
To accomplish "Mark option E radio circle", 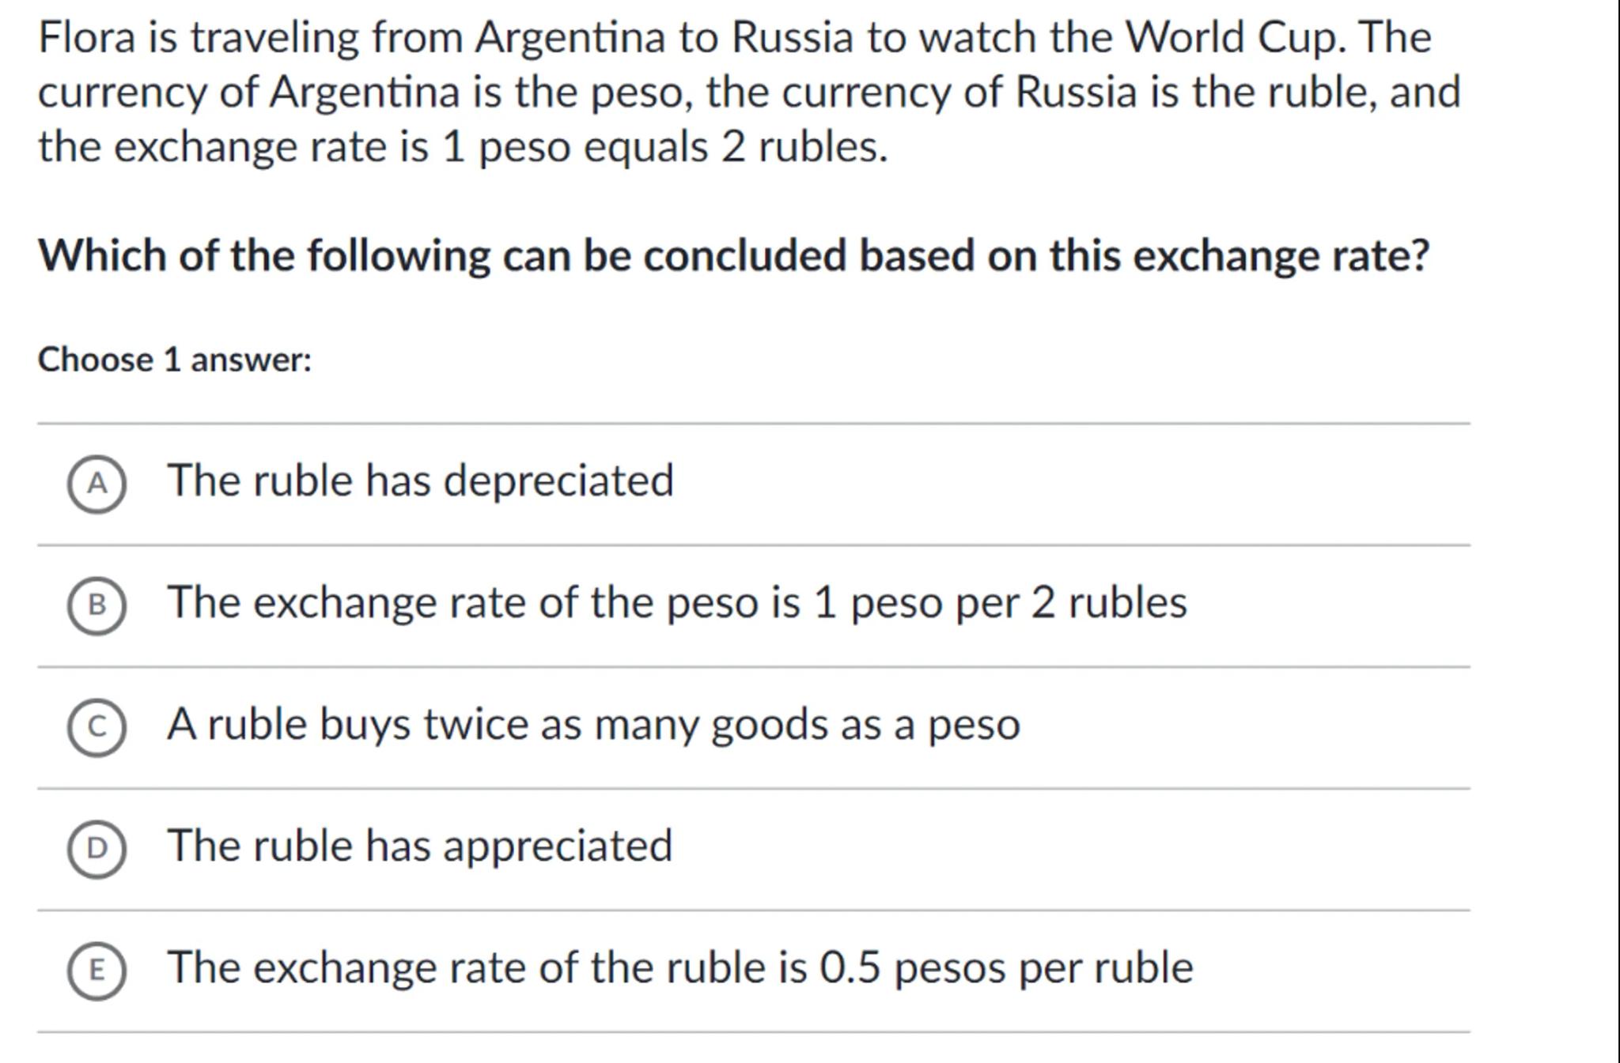I will [97, 971].
